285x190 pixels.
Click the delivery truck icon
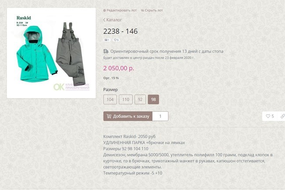point(106,51)
